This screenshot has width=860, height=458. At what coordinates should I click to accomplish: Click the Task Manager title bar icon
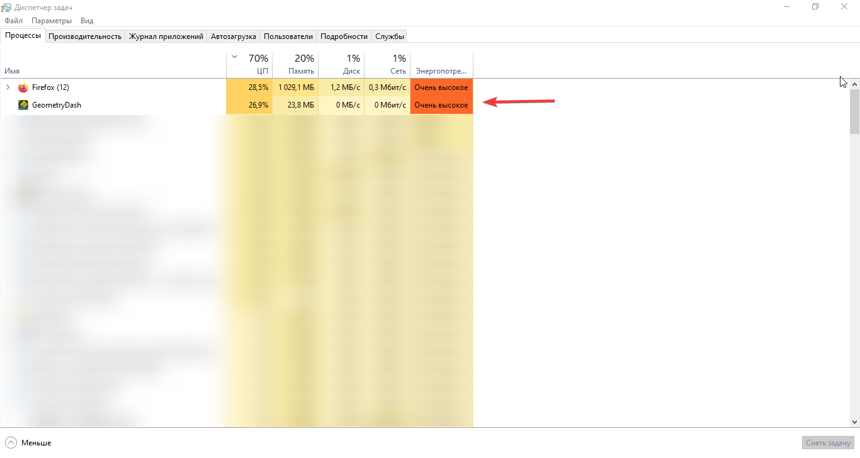(x=7, y=8)
